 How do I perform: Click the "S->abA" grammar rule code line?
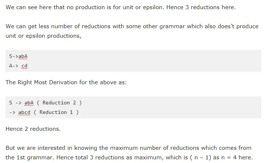18,56
